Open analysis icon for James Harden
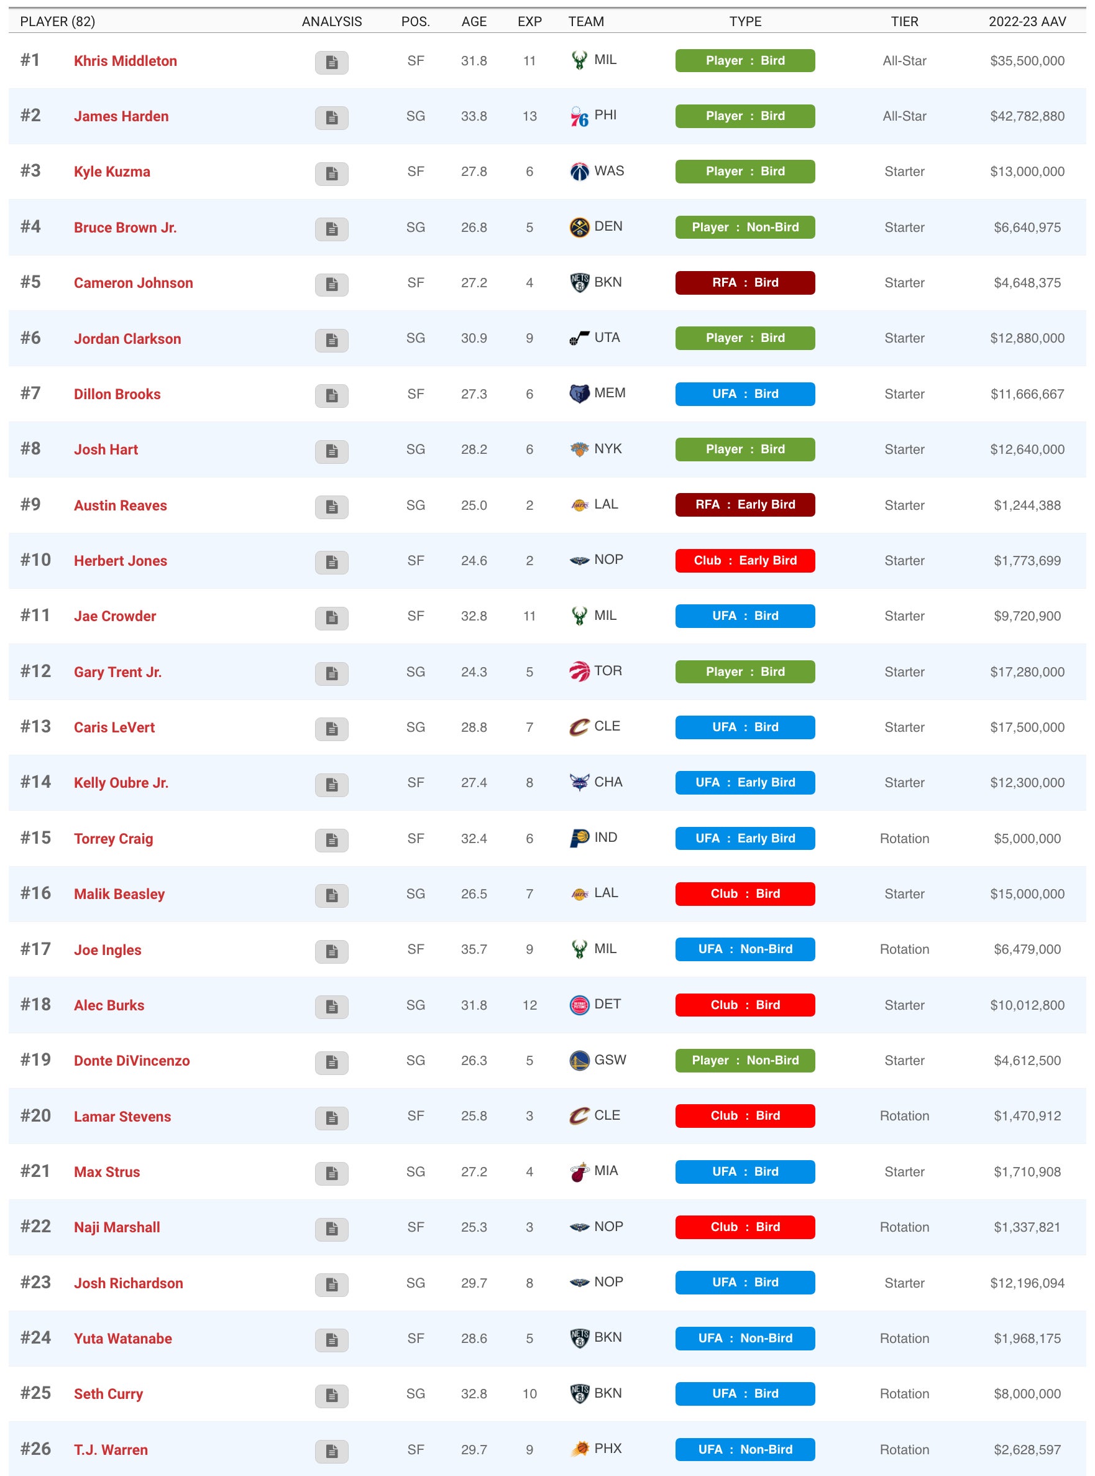1095x1476 pixels. 331,118
